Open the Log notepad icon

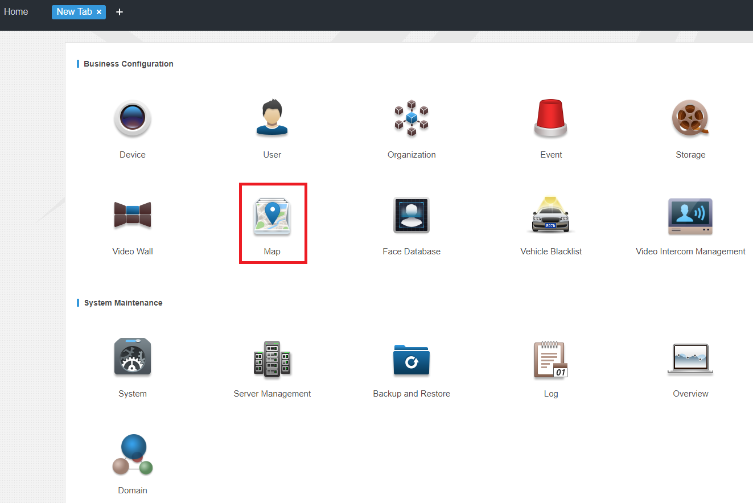pos(551,360)
